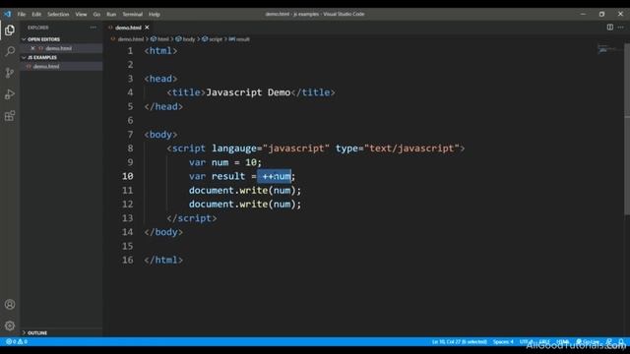630x354 pixels.
Task: Click the closing </head> tag
Action: click(163, 106)
